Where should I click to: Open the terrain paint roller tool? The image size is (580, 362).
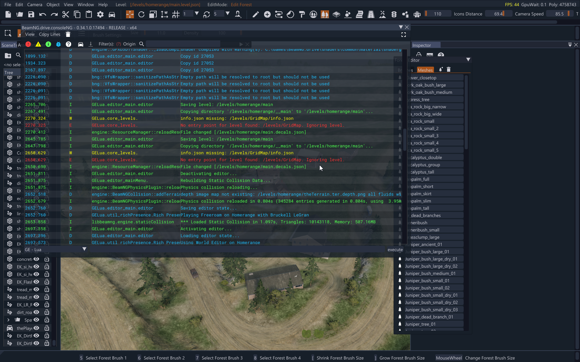pyautogui.click(x=302, y=14)
